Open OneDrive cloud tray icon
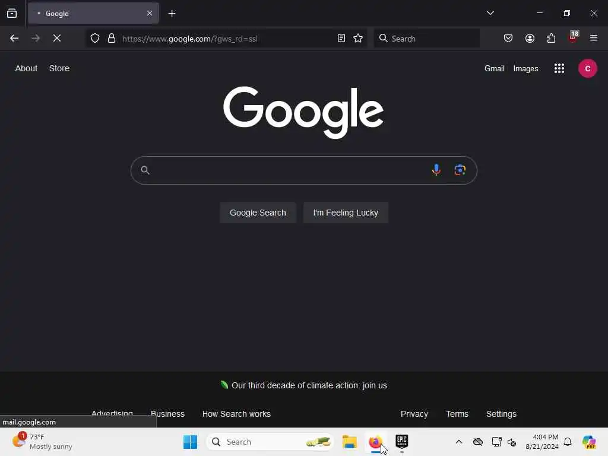This screenshot has height=456, width=608. click(x=478, y=442)
